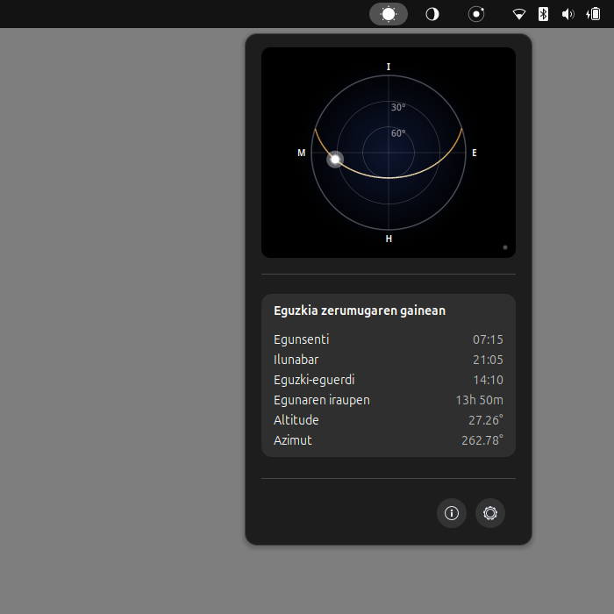Image resolution: width=614 pixels, height=614 pixels.
Task: Select the Ilunabar row label
Action: (296, 360)
